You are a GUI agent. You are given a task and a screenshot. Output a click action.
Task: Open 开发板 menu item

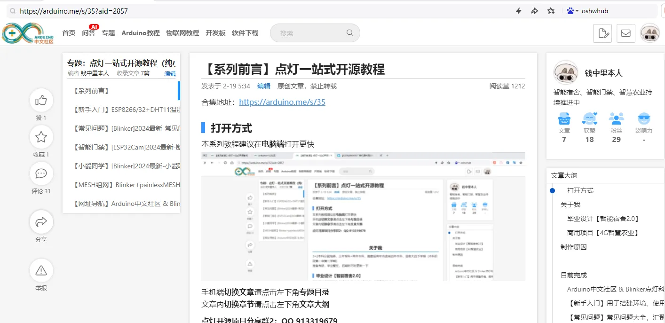[215, 33]
